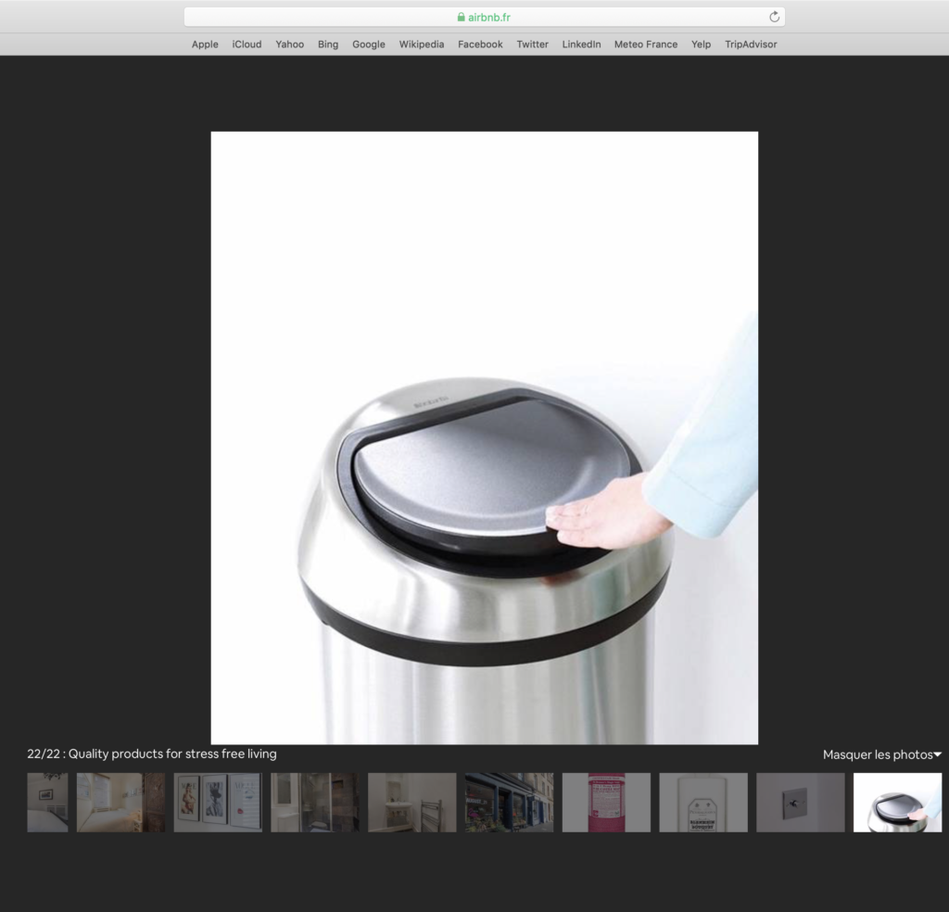Viewport: 949px width, 912px height.
Task: Open the light switch thumbnail
Action: click(800, 802)
